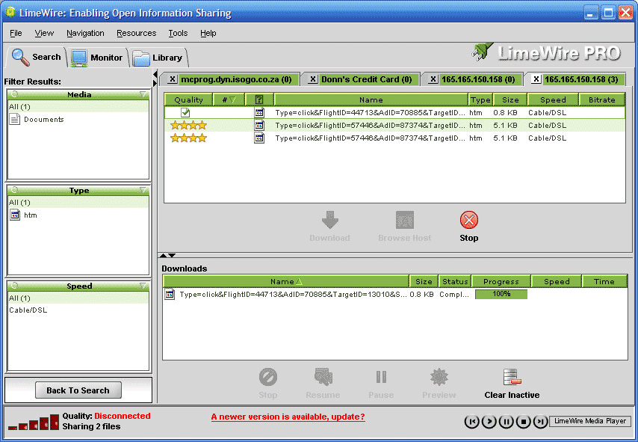Click the Preview download icon
The image size is (638, 442).
[439, 377]
